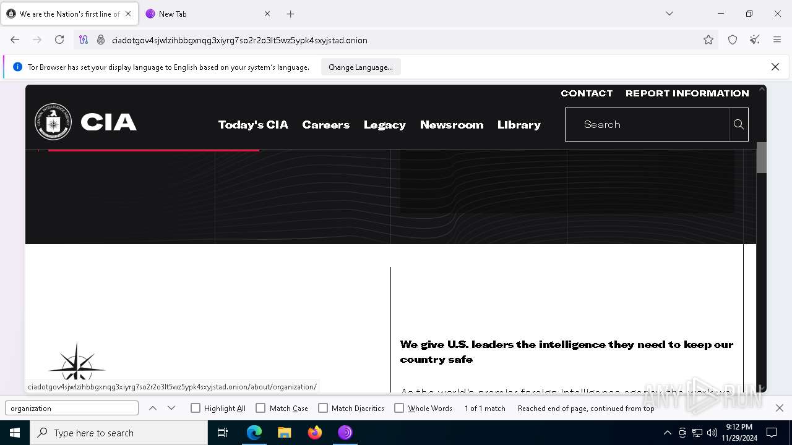
Task: Launch Microsoft Edge from taskbar
Action: pos(254,433)
